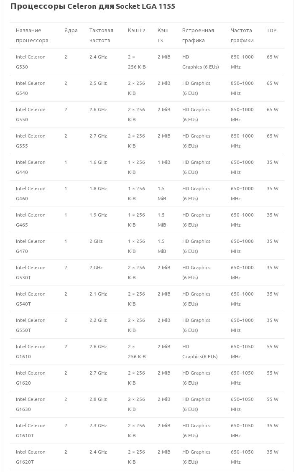Click the Intel Celeron G555 name cell
The height and width of the screenshot is (472, 296).
[x=31, y=141]
